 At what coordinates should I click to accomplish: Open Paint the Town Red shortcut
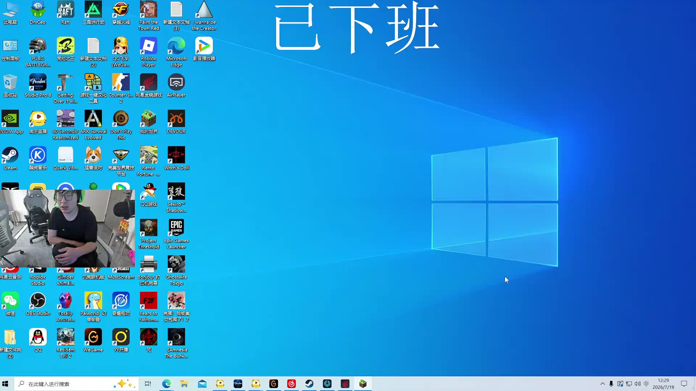click(149, 16)
